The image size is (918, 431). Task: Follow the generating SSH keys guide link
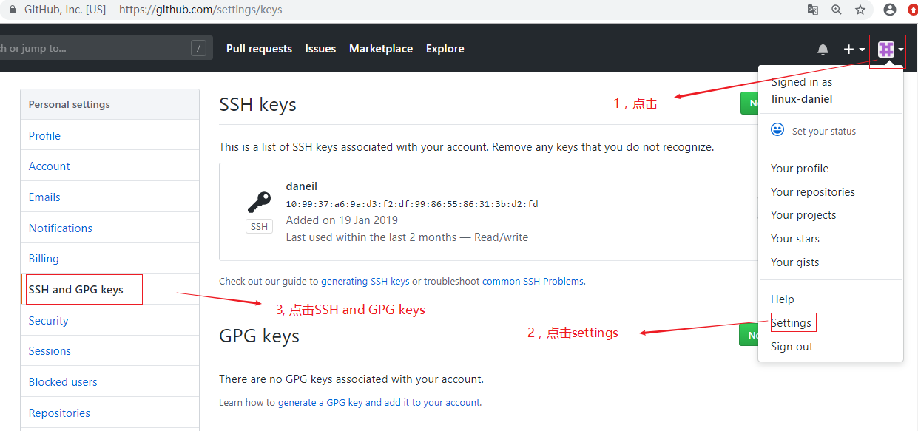click(x=365, y=282)
